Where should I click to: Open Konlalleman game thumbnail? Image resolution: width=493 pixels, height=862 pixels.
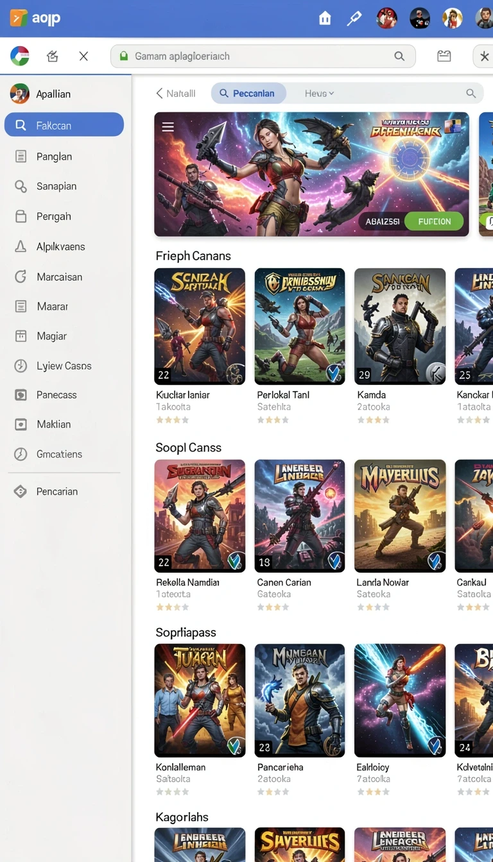coord(200,700)
